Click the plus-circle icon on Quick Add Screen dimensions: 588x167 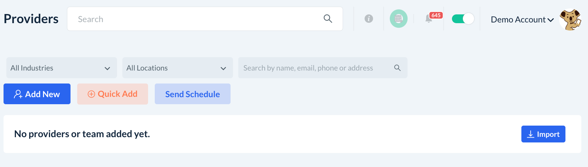[91, 94]
